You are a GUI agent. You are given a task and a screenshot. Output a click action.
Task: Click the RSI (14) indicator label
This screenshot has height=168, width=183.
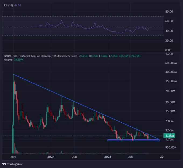[8, 5]
